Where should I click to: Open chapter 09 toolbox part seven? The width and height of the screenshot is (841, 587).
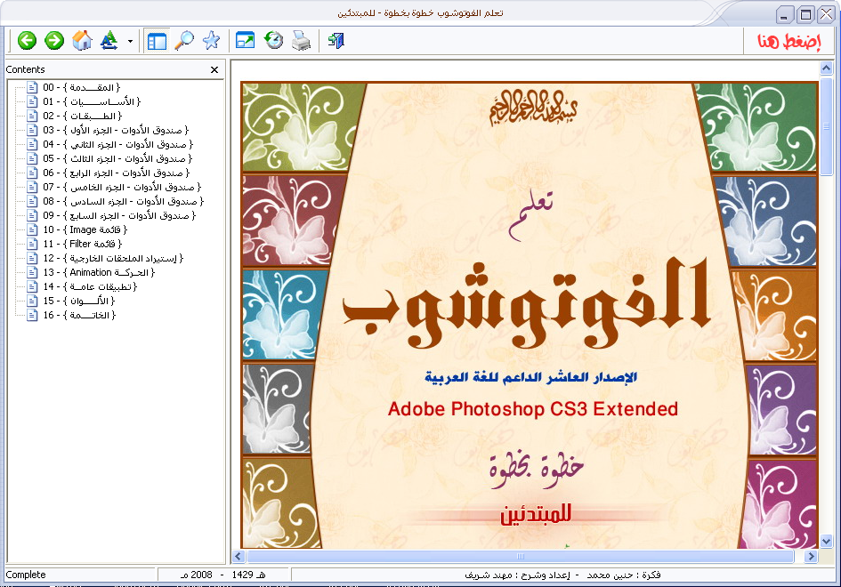pos(119,215)
